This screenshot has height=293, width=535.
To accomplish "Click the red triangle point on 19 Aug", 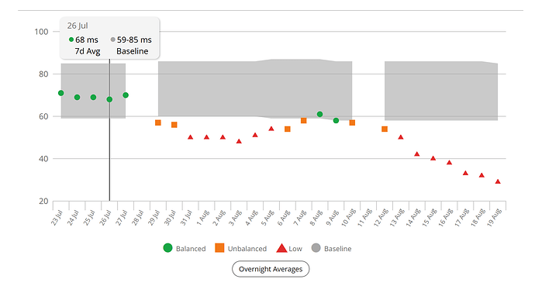I will point(498,181).
